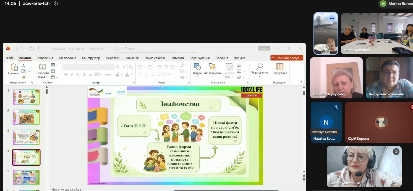The height and width of the screenshot is (191, 413).
Task: Click the Reset slide icon
Action: tap(53, 71)
